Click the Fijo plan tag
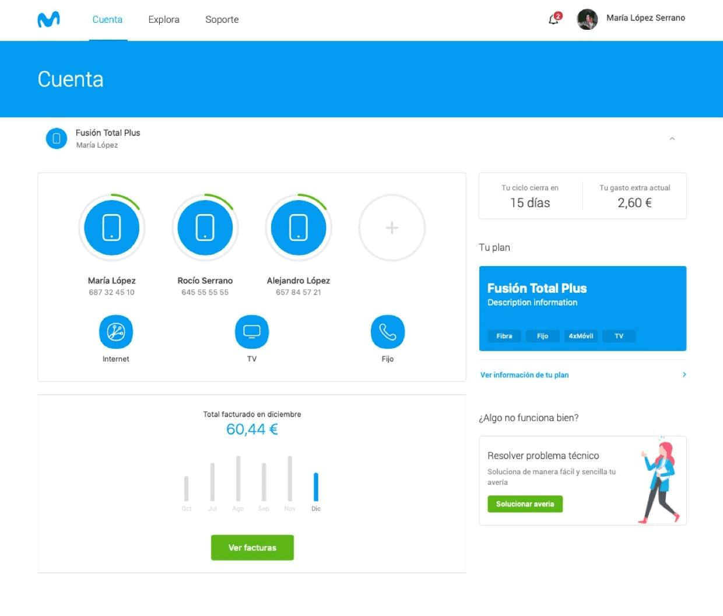This screenshot has width=723, height=616. coord(543,336)
